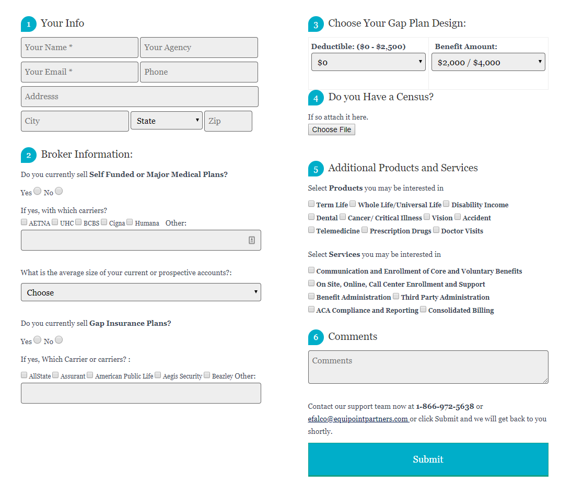572x484 pixels.
Task: Select No for Self Funded medical plans
Action: pyautogui.click(x=59, y=191)
